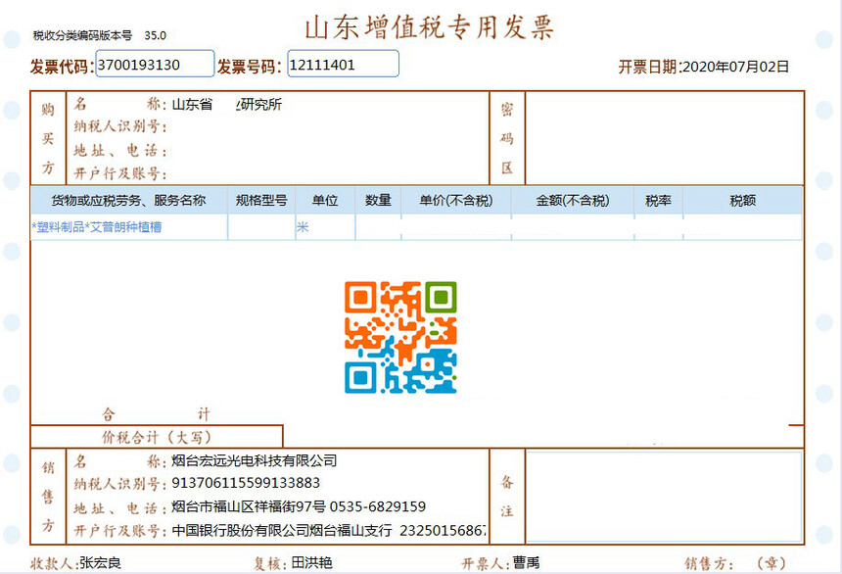The width and height of the screenshot is (842, 574).
Task: Click the seller bank account field 中国银行
Action: (328, 530)
